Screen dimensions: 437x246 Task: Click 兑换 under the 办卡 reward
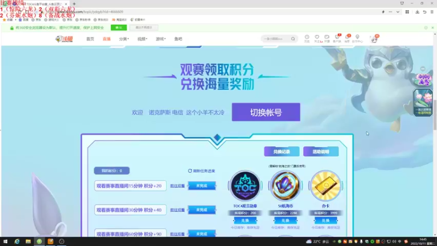tap(326, 220)
